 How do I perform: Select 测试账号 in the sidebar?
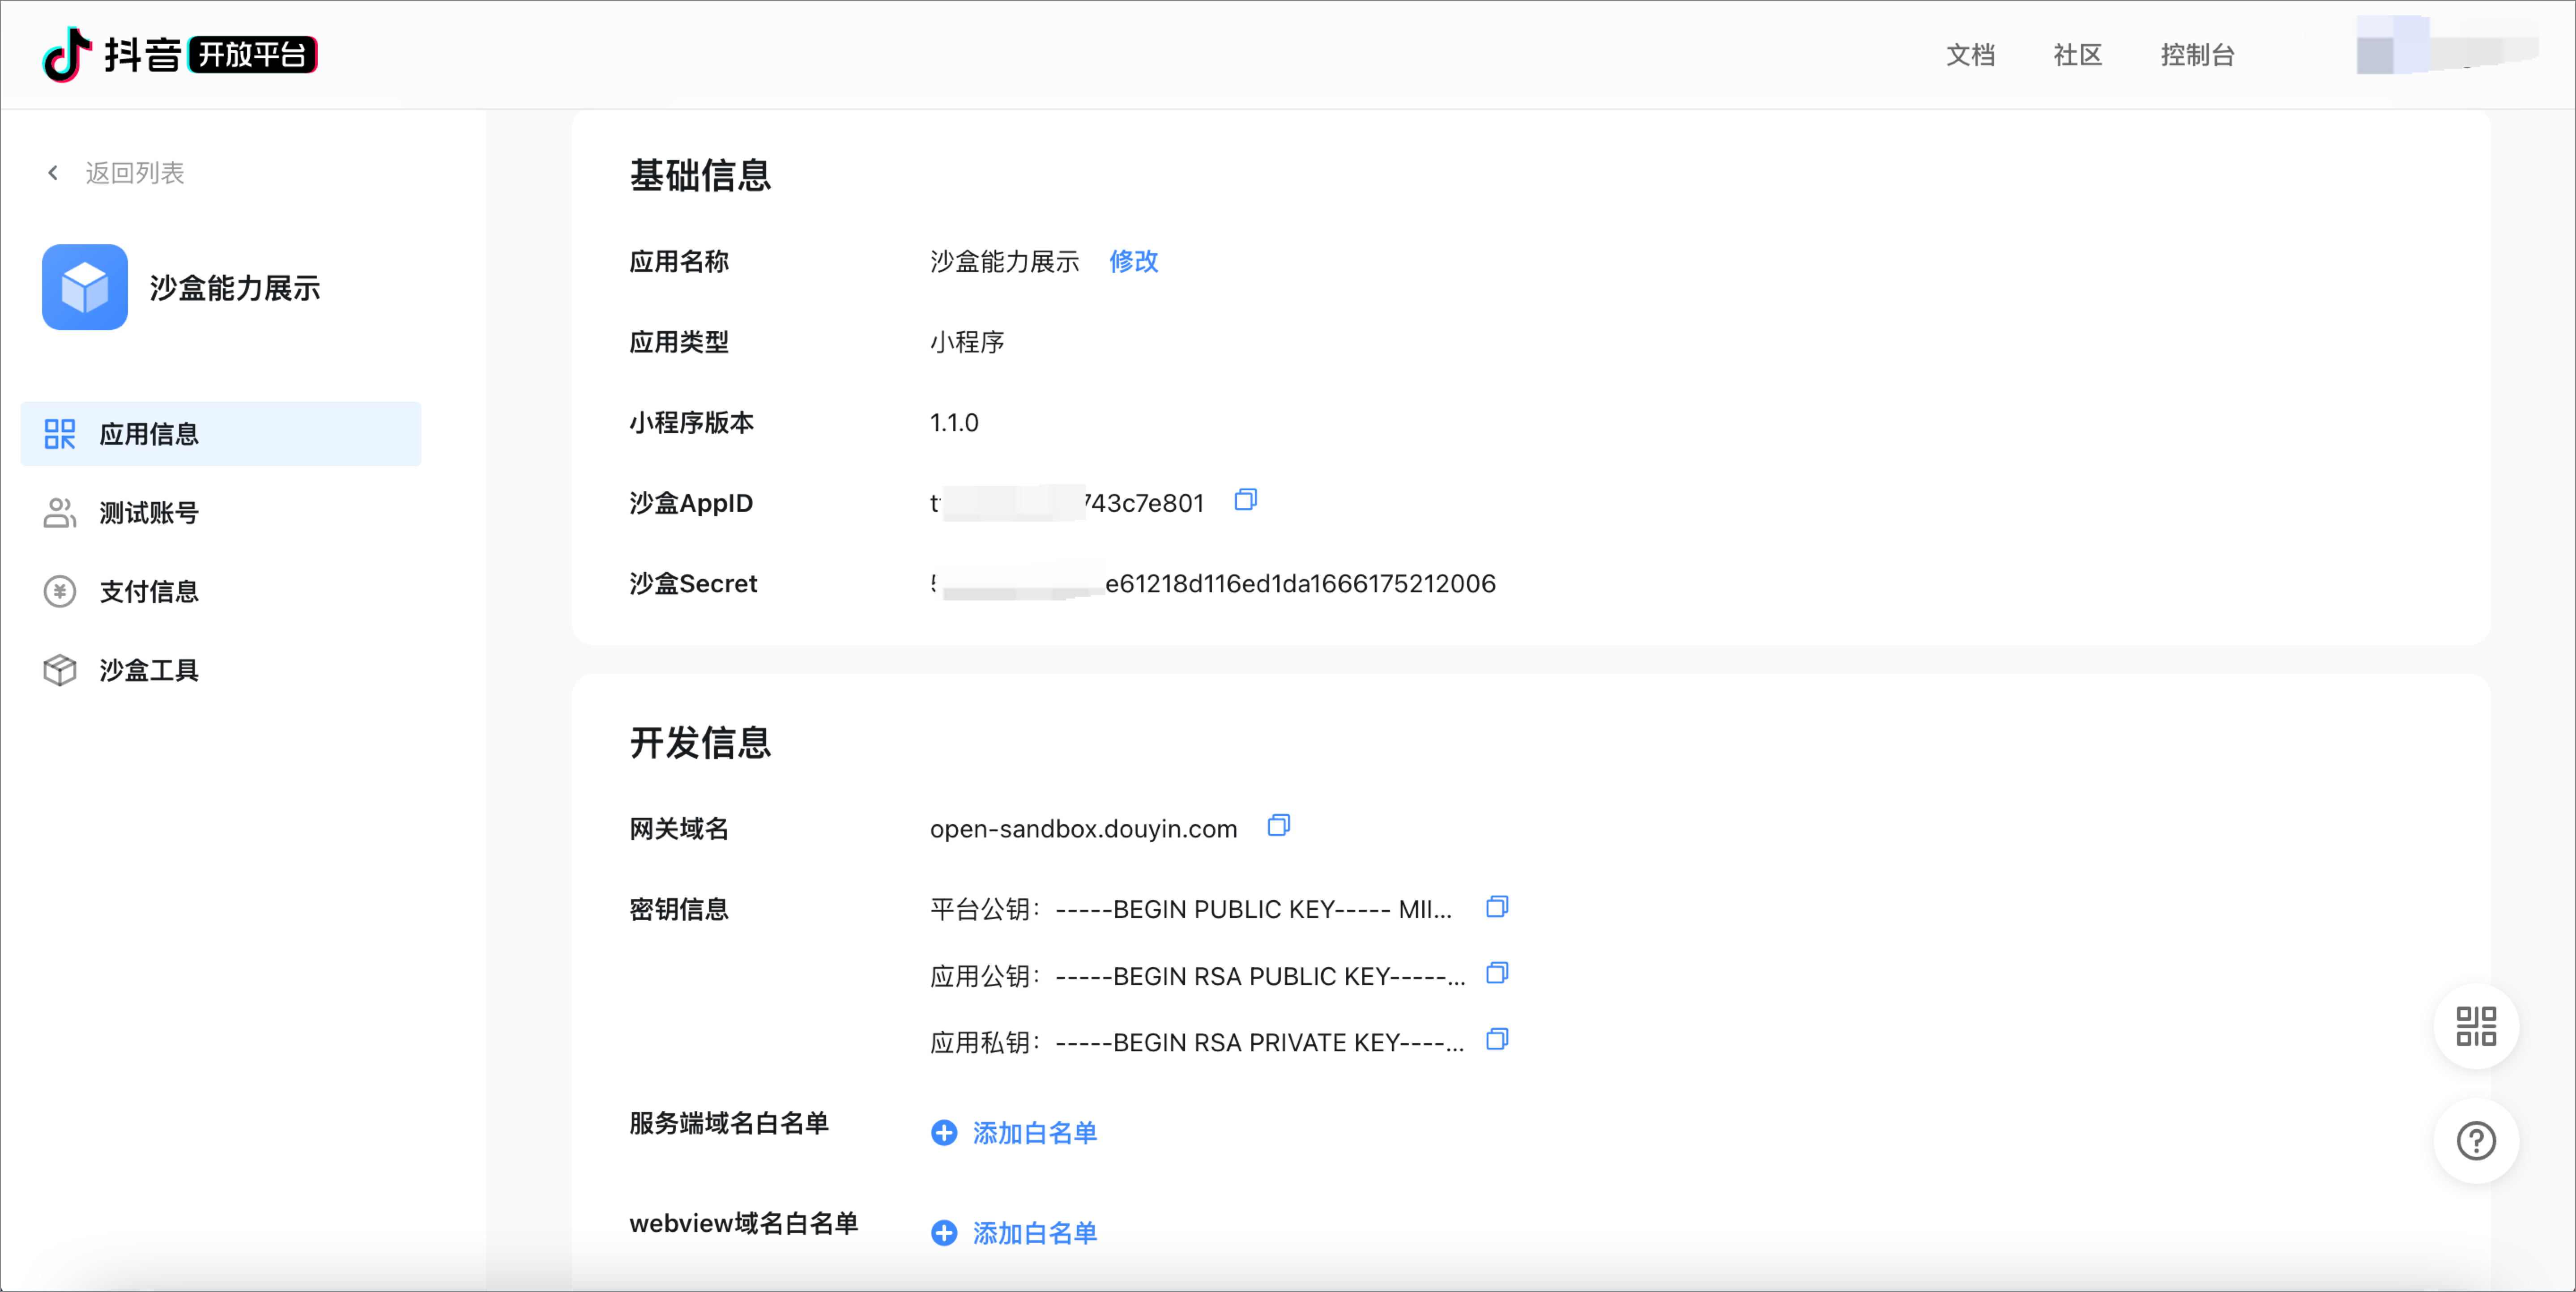(221, 513)
